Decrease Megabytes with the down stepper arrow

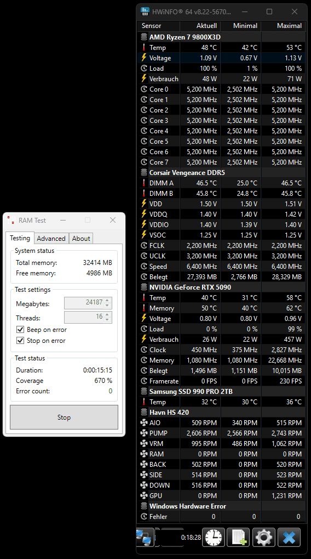pos(107,306)
